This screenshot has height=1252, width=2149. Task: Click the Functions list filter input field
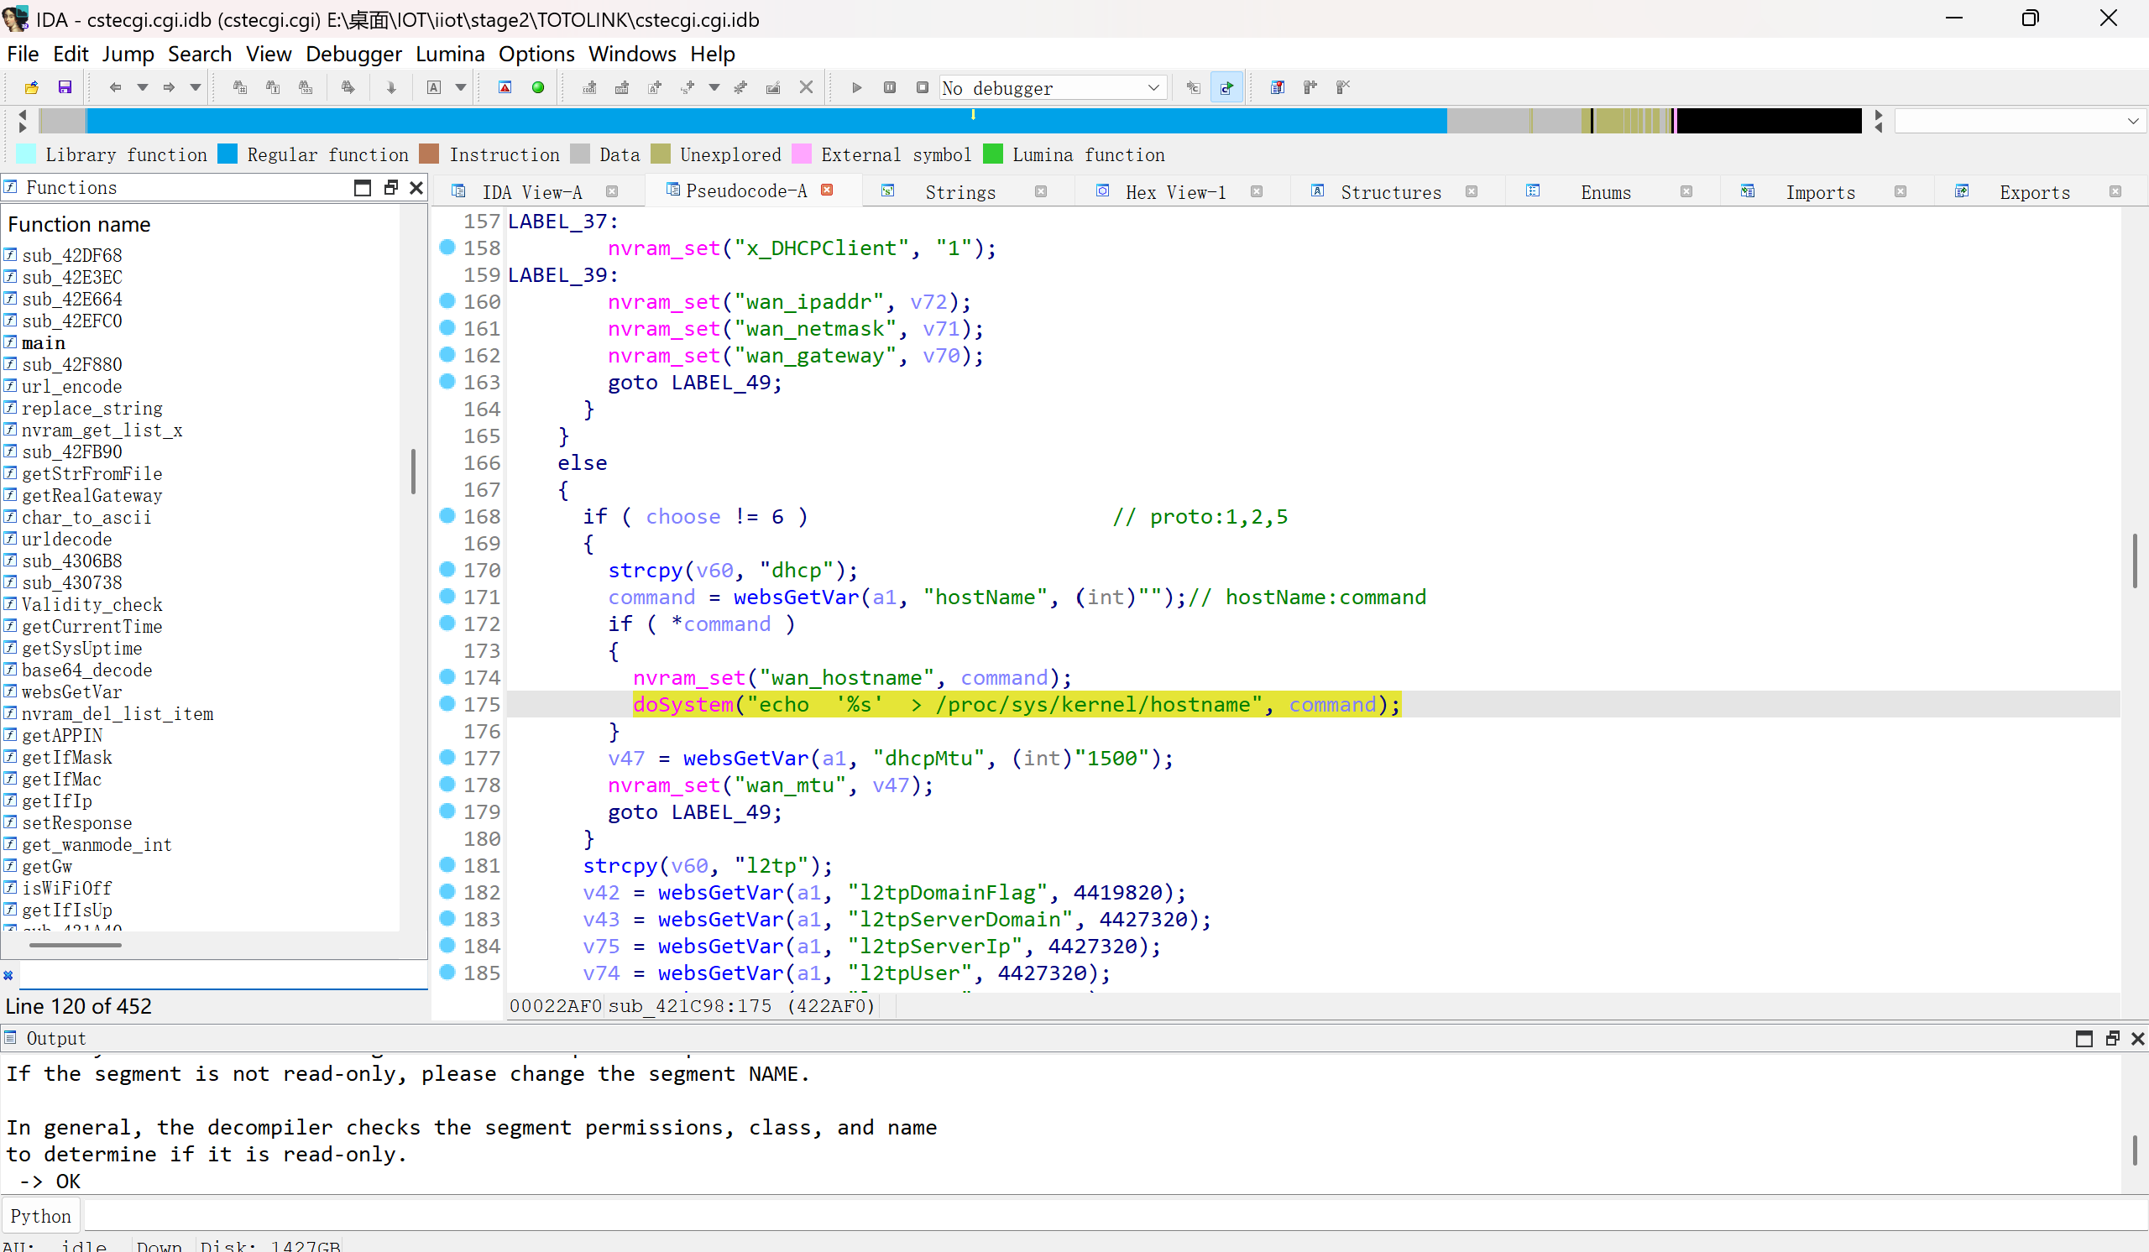click(222, 974)
